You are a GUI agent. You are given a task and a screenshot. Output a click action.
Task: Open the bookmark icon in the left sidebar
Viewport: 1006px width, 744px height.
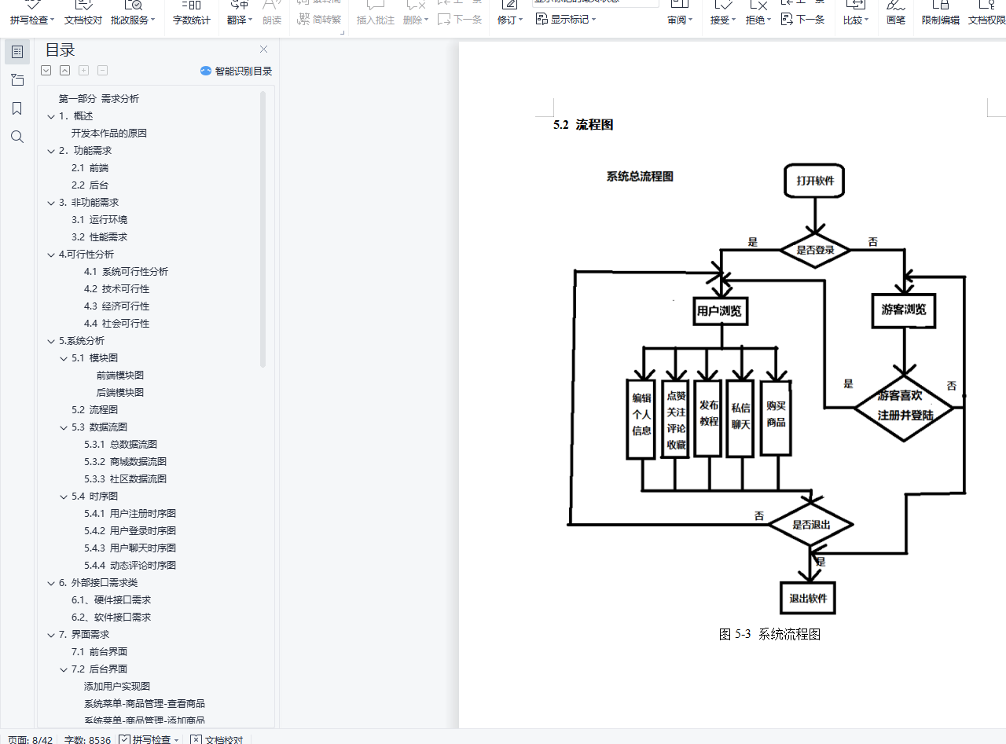pos(17,108)
